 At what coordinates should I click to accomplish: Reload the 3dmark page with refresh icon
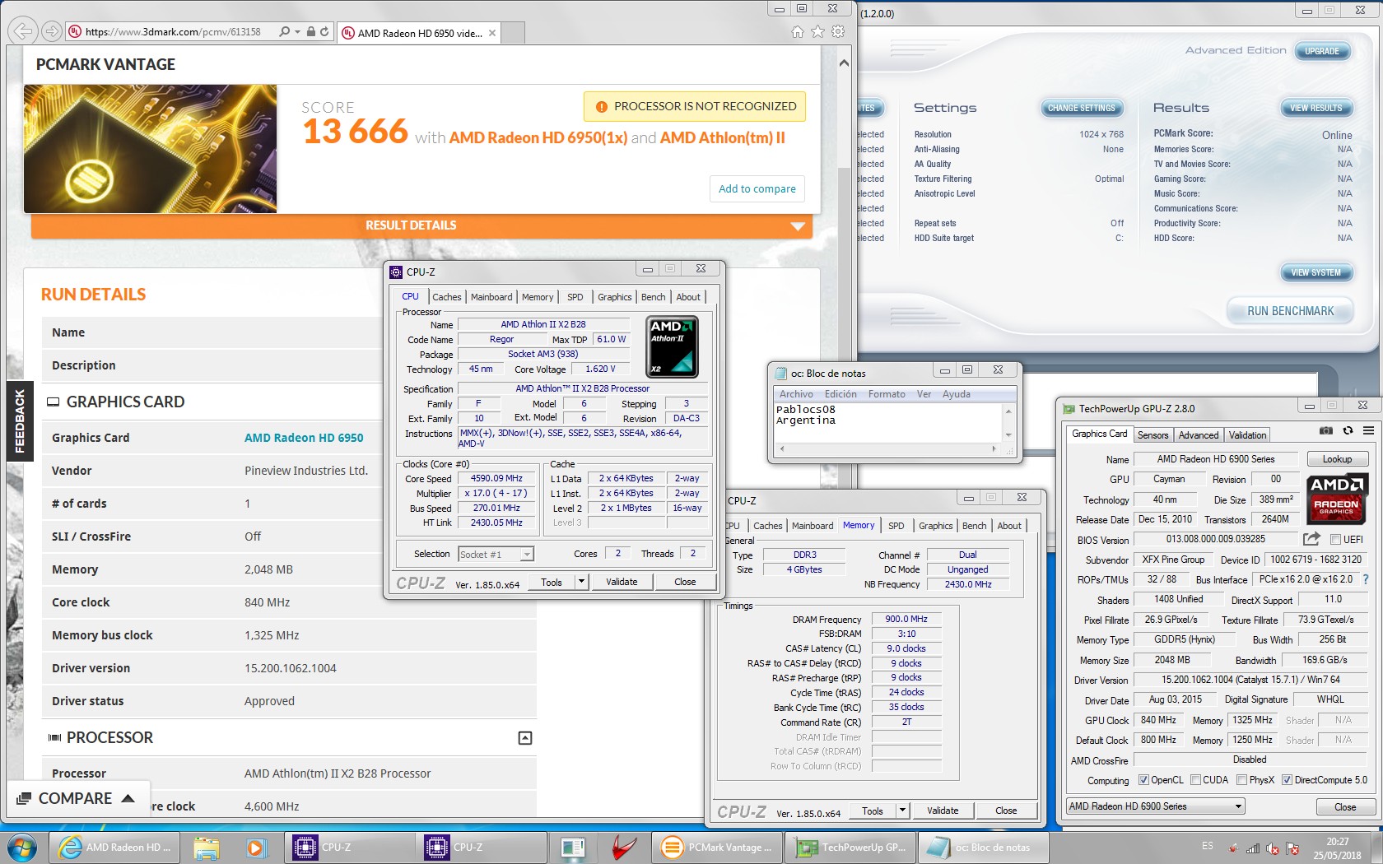coord(324,31)
